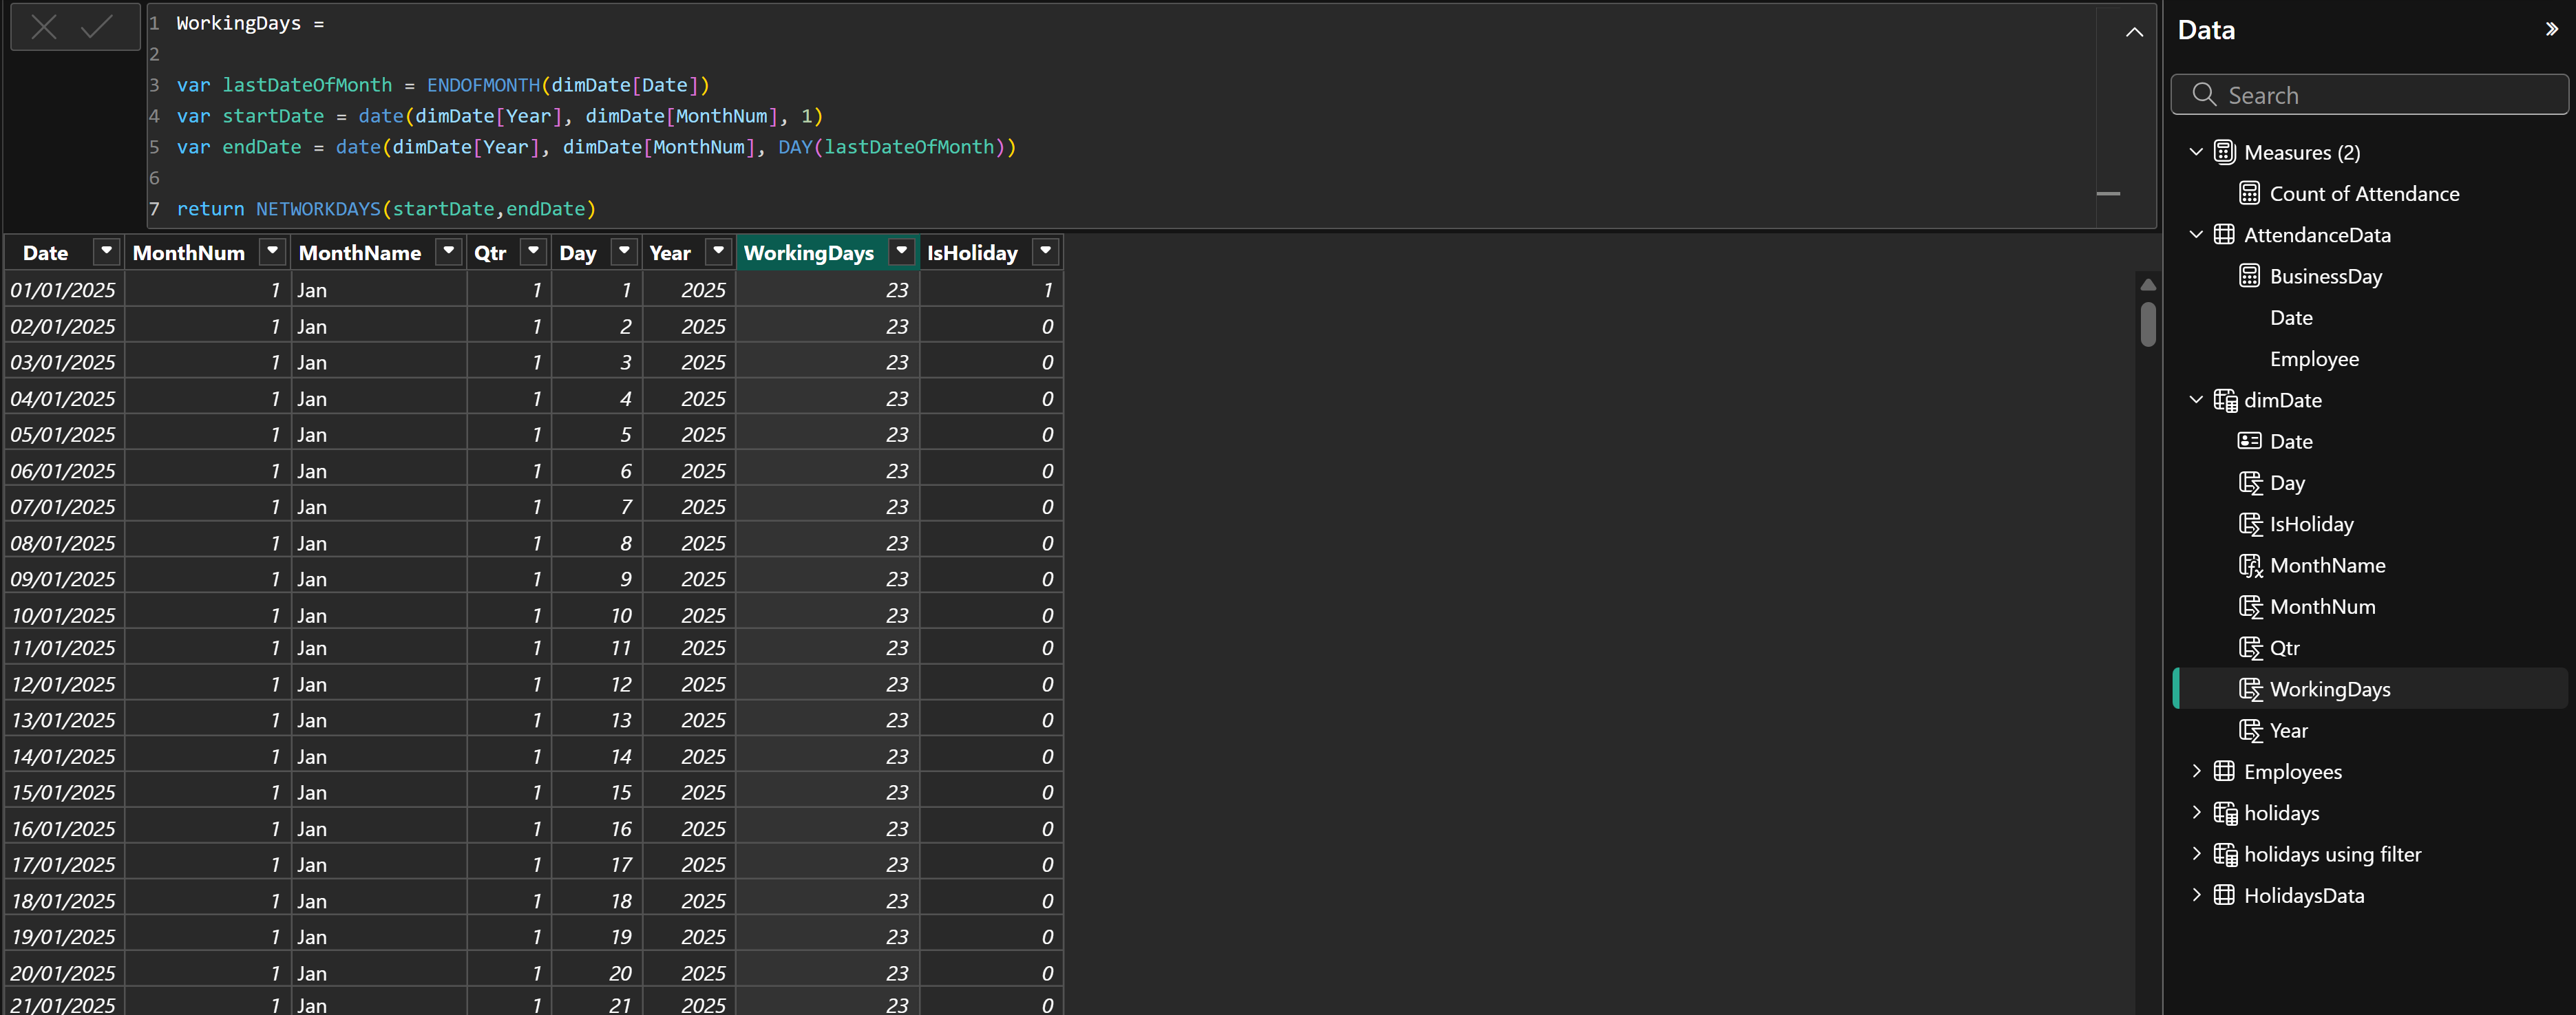Collapse the AttendanceData table
Screen dimensions: 2576x1015
[x=2196, y=235]
